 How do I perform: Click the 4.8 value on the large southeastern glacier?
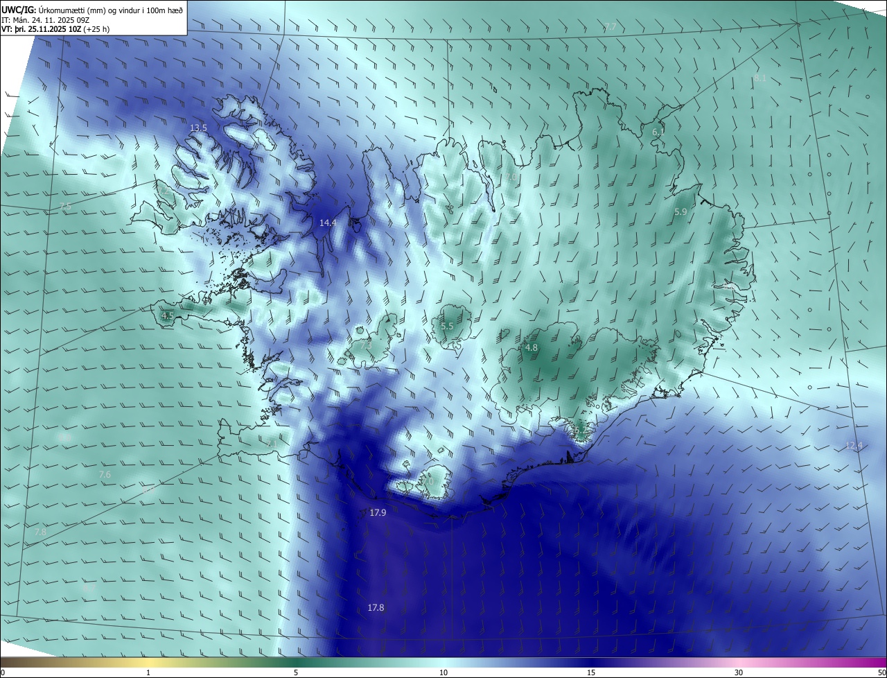coord(532,347)
